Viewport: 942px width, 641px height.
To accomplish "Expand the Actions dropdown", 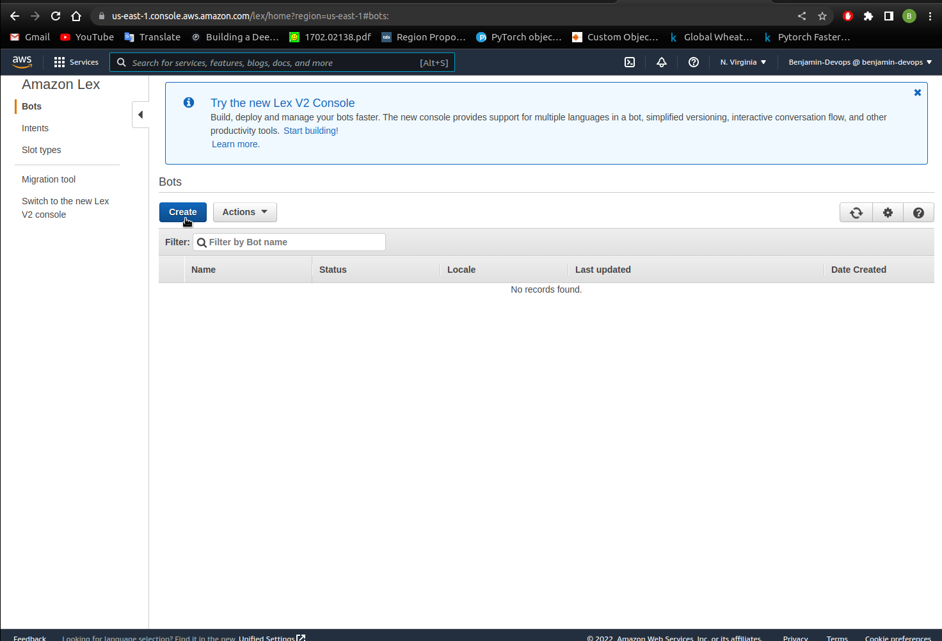I will [245, 212].
